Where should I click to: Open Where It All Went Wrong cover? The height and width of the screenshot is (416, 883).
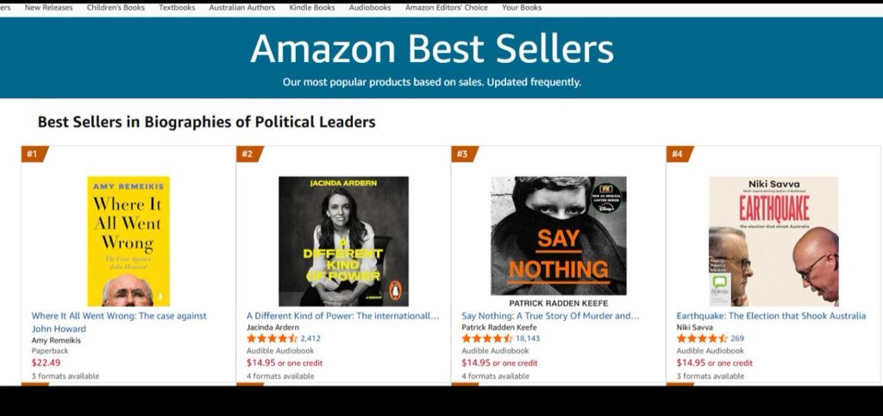(x=128, y=241)
